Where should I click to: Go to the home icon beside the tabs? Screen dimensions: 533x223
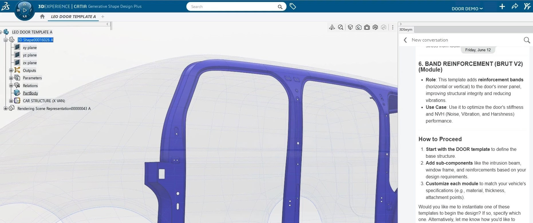click(42, 17)
